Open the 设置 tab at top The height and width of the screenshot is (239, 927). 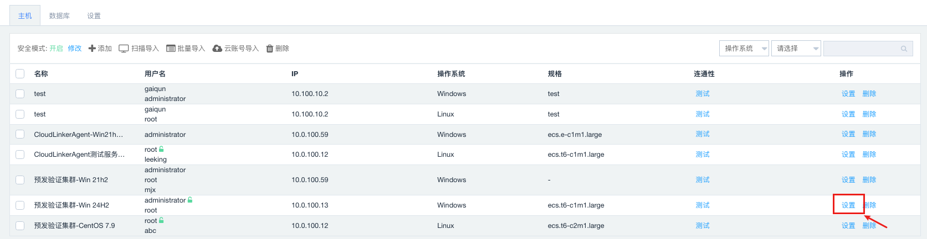pos(94,16)
